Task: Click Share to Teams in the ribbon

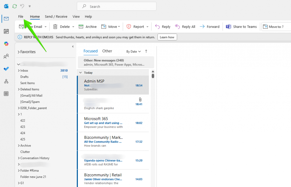Action: coord(241,26)
